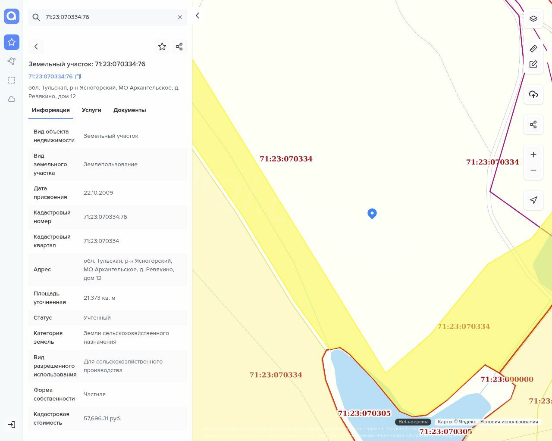Share the parcel card from panel header
The image size is (552, 441).
coord(179,47)
